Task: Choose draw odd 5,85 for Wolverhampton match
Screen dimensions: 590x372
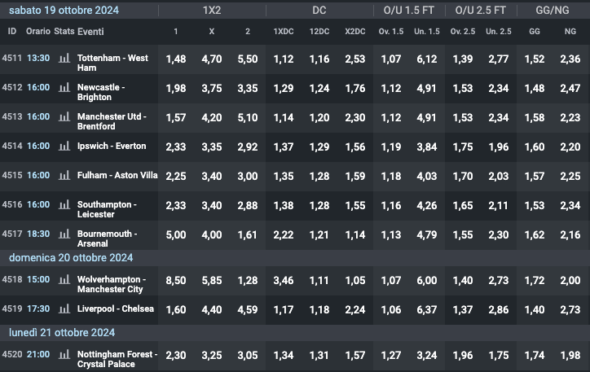Action: tap(211, 280)
